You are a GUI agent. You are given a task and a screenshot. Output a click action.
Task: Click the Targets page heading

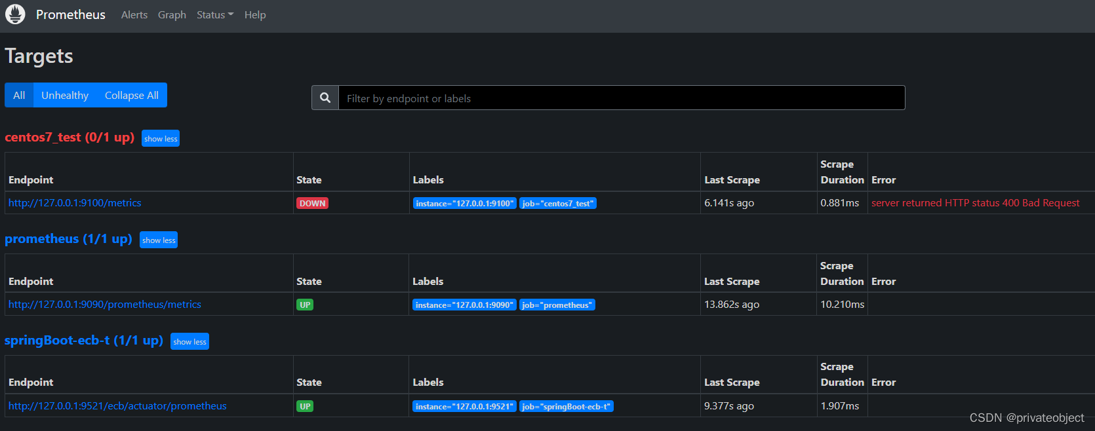[39, 56]
